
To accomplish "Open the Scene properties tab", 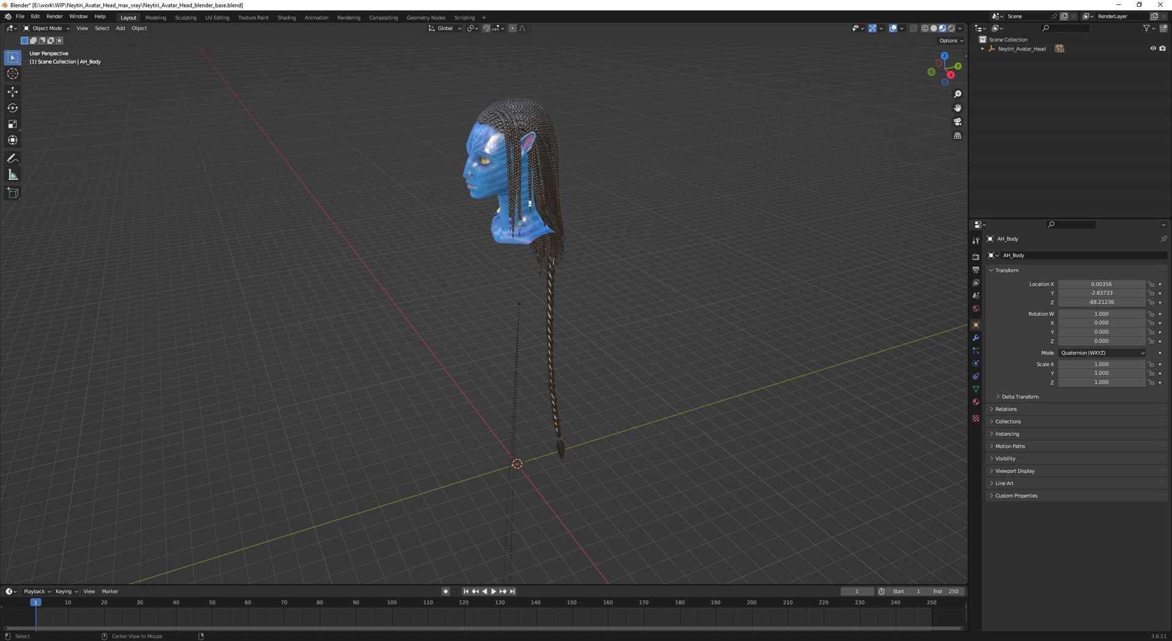I will point(975,295).
